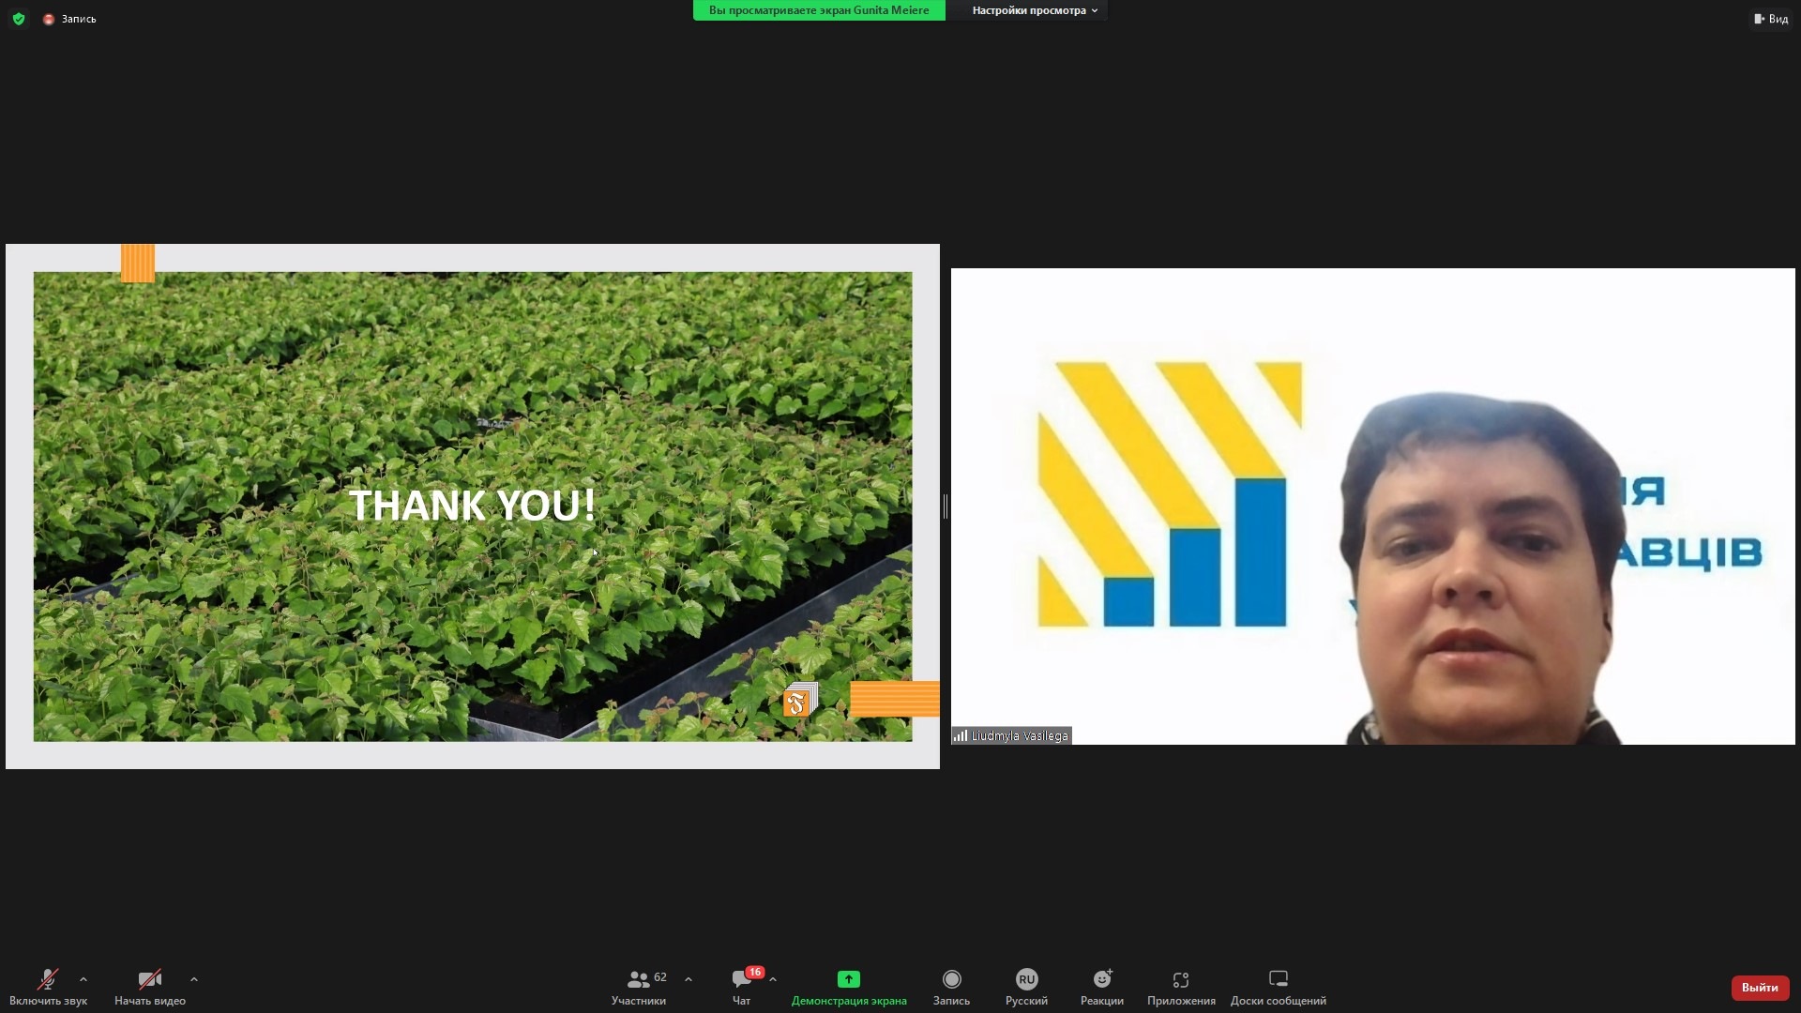Click the divider handle between slide and video
Viewport: 1801px width, 1013px height.
(945, 506)
